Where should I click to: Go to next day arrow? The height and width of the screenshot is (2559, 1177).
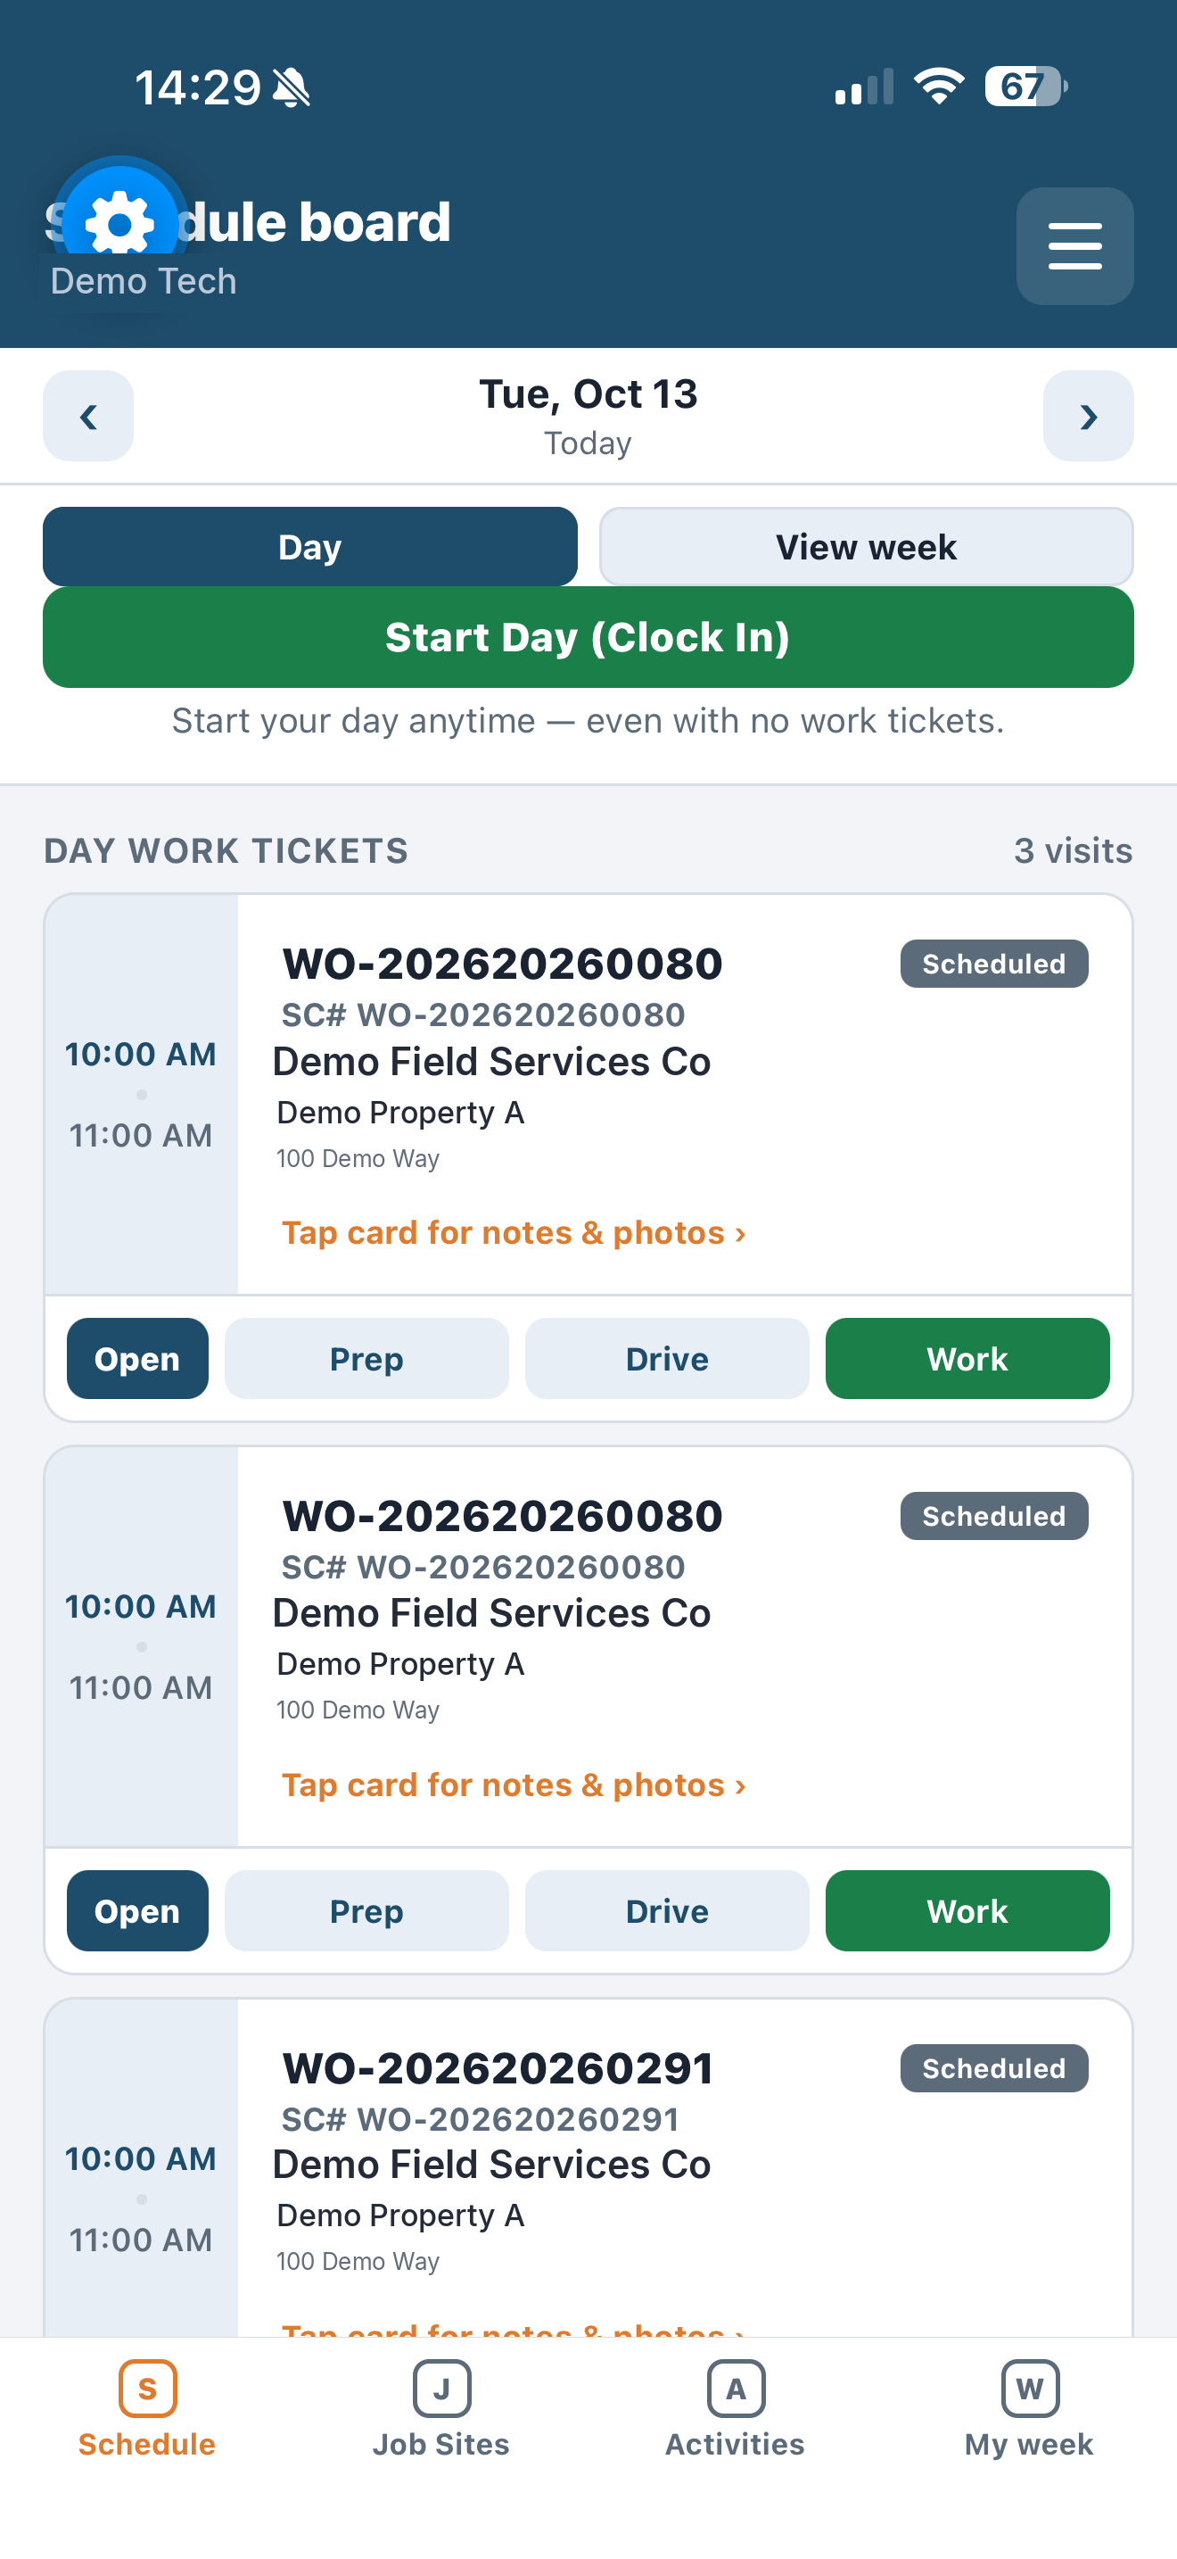[x=1088, y=416]
